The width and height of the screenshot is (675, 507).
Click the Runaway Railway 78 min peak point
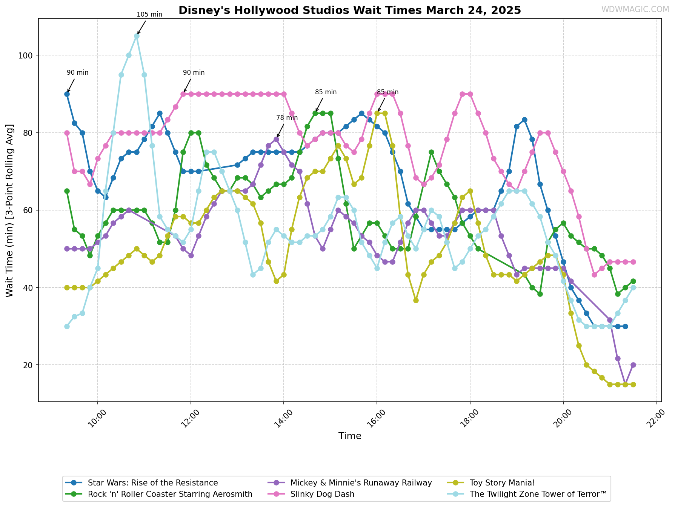pos(276,139)
